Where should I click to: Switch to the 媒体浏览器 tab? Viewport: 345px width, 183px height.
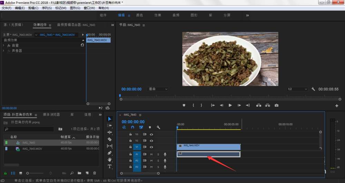(x=51, y=114)
